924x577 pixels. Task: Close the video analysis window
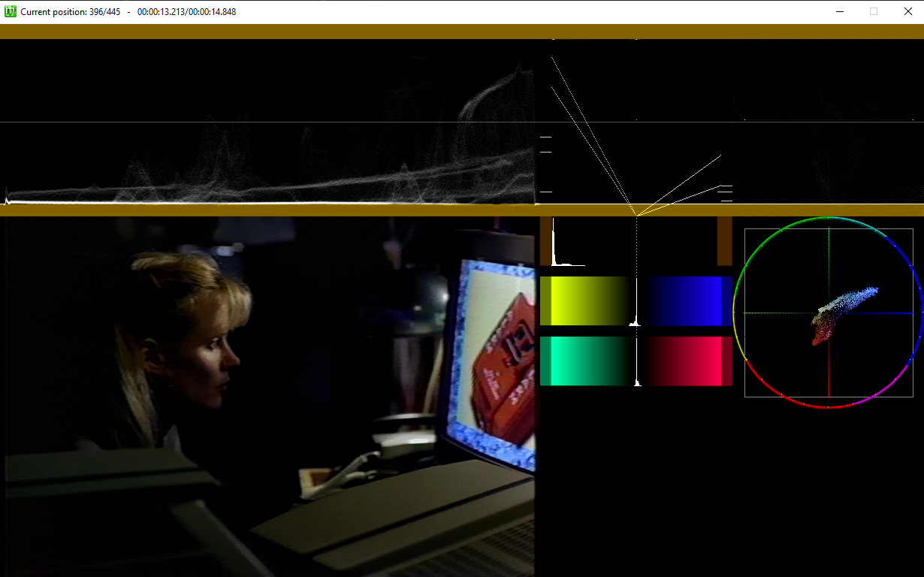coord(907,11)
